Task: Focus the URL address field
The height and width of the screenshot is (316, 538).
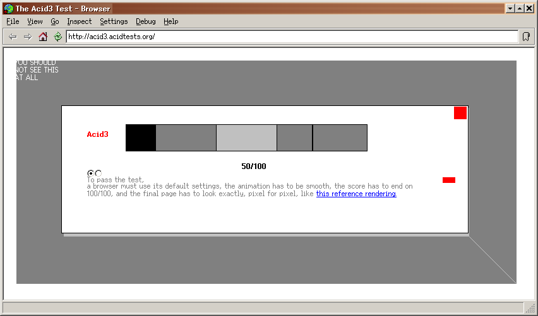Action: pos(292,37)
